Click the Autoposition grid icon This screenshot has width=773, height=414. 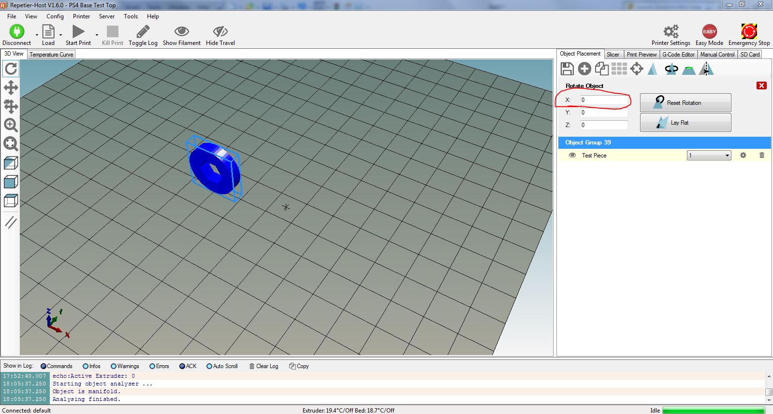(619, 69)
